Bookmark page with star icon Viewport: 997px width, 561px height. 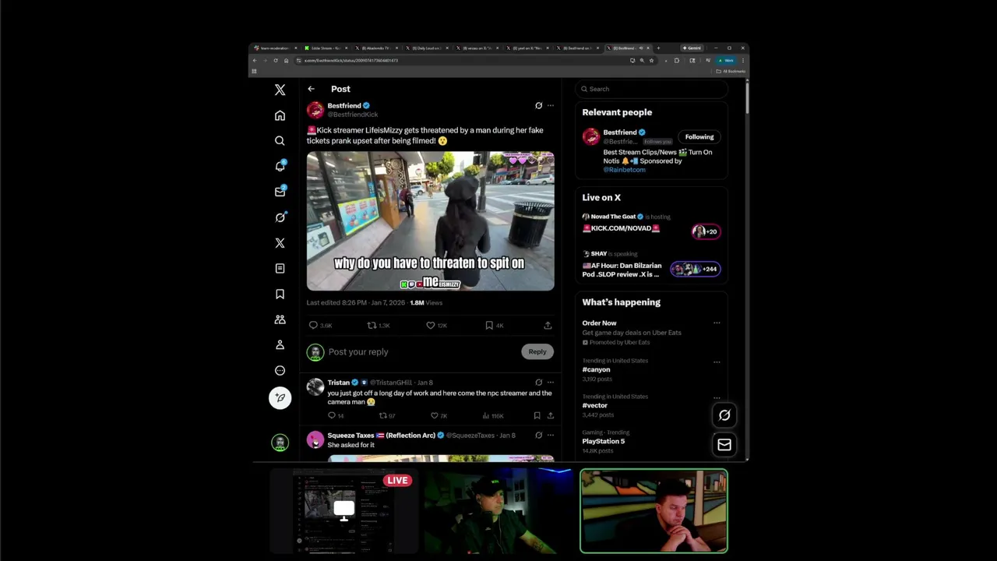tap(651, 60)
